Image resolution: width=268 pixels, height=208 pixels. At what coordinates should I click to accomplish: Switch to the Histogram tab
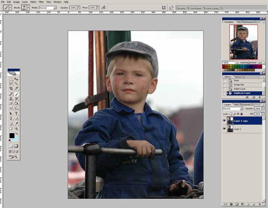(x=249, y=22)
